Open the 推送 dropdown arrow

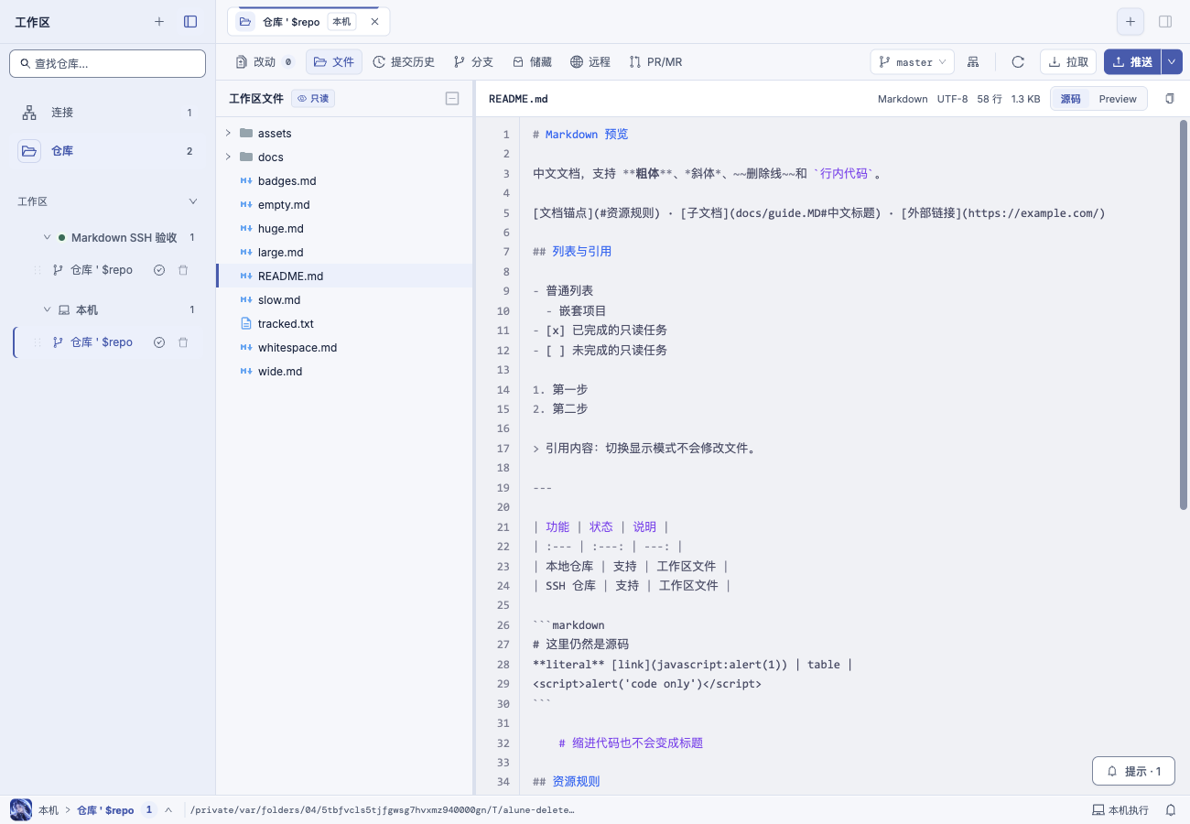coord(1173,62)
